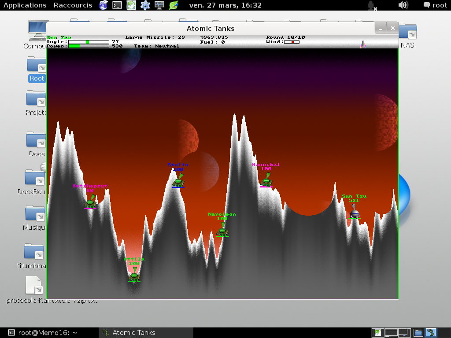Switch to the first workspace in pager
Viewport: 451px width, 338px height.
click(x=377, y=333)
